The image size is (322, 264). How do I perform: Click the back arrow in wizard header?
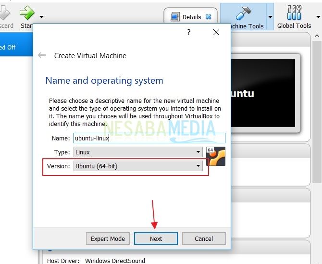[x=42, y=55]
